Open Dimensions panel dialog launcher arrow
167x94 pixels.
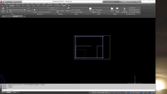(x=55, y=14)
